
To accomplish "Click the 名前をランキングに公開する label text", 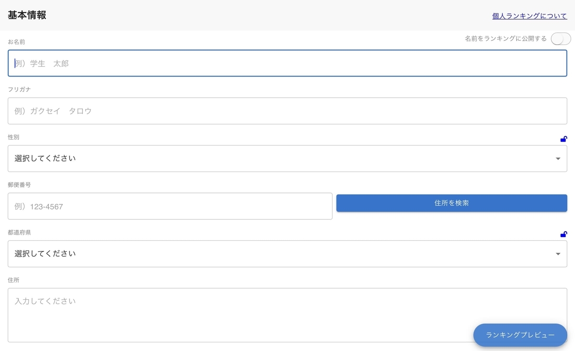I will [506, 39].
